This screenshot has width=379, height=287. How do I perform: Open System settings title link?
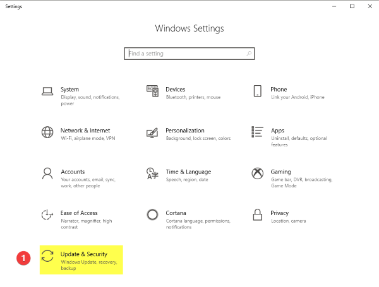[69, 90]
